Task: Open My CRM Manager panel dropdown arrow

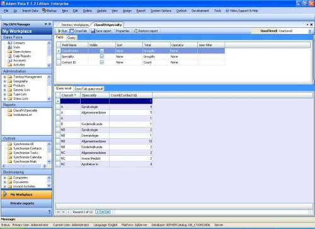Action: tap(45, 24)
